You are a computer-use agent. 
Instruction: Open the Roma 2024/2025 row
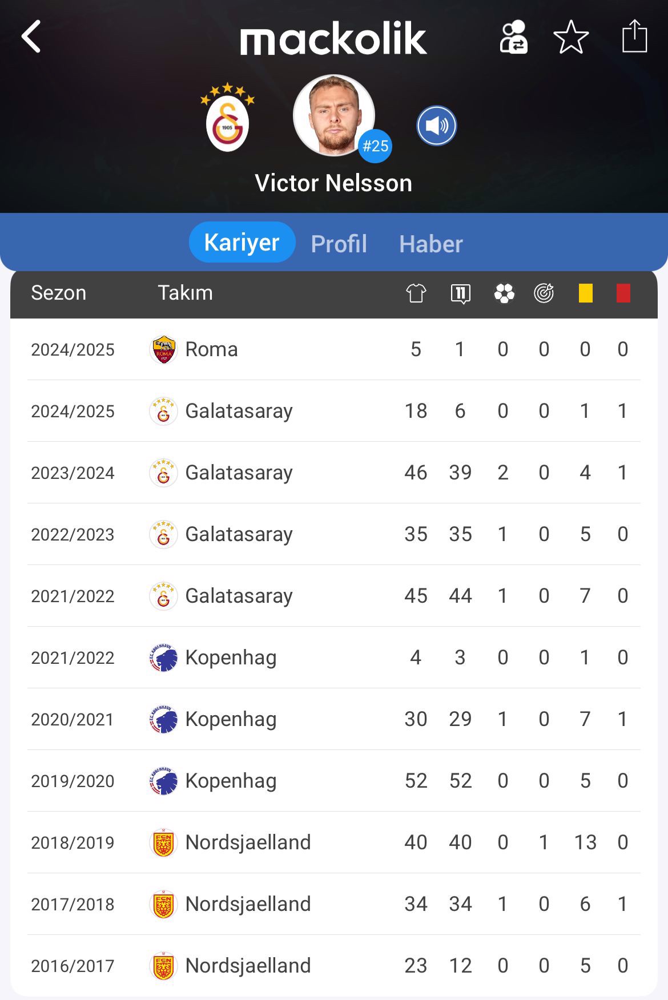pos(334,349)
